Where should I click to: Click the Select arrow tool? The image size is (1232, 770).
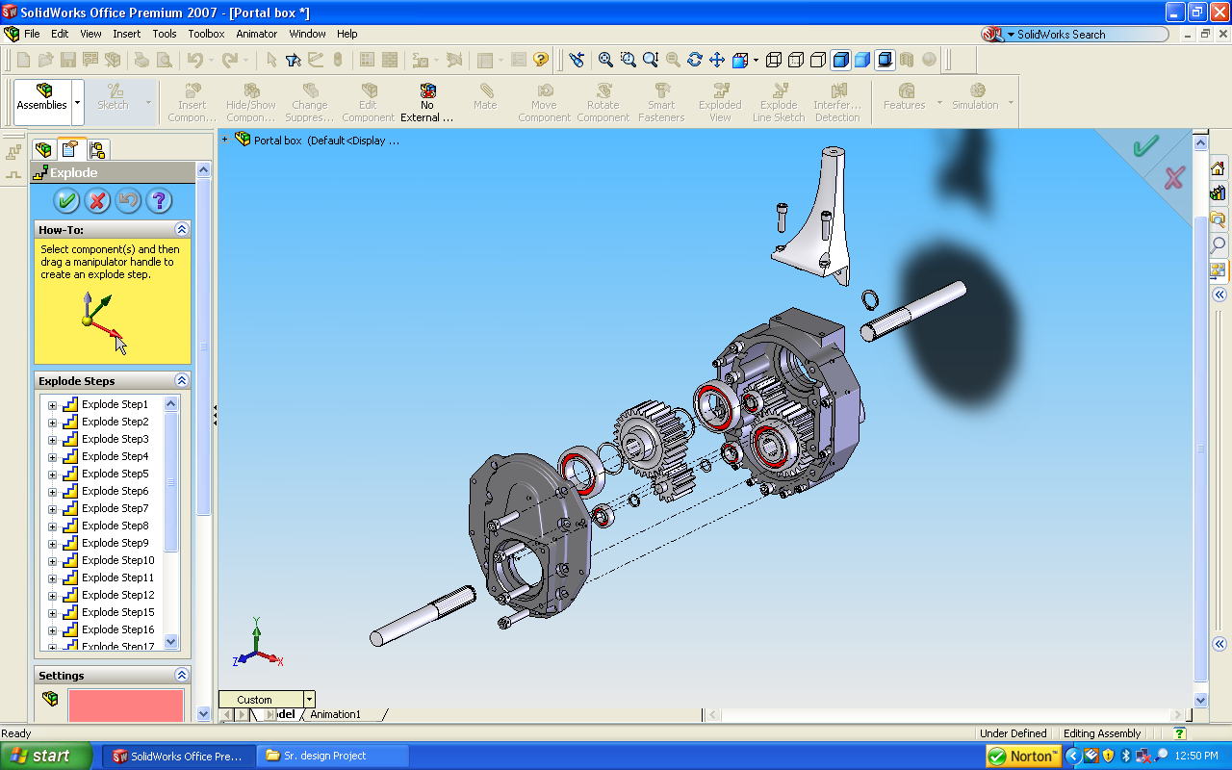271,60
